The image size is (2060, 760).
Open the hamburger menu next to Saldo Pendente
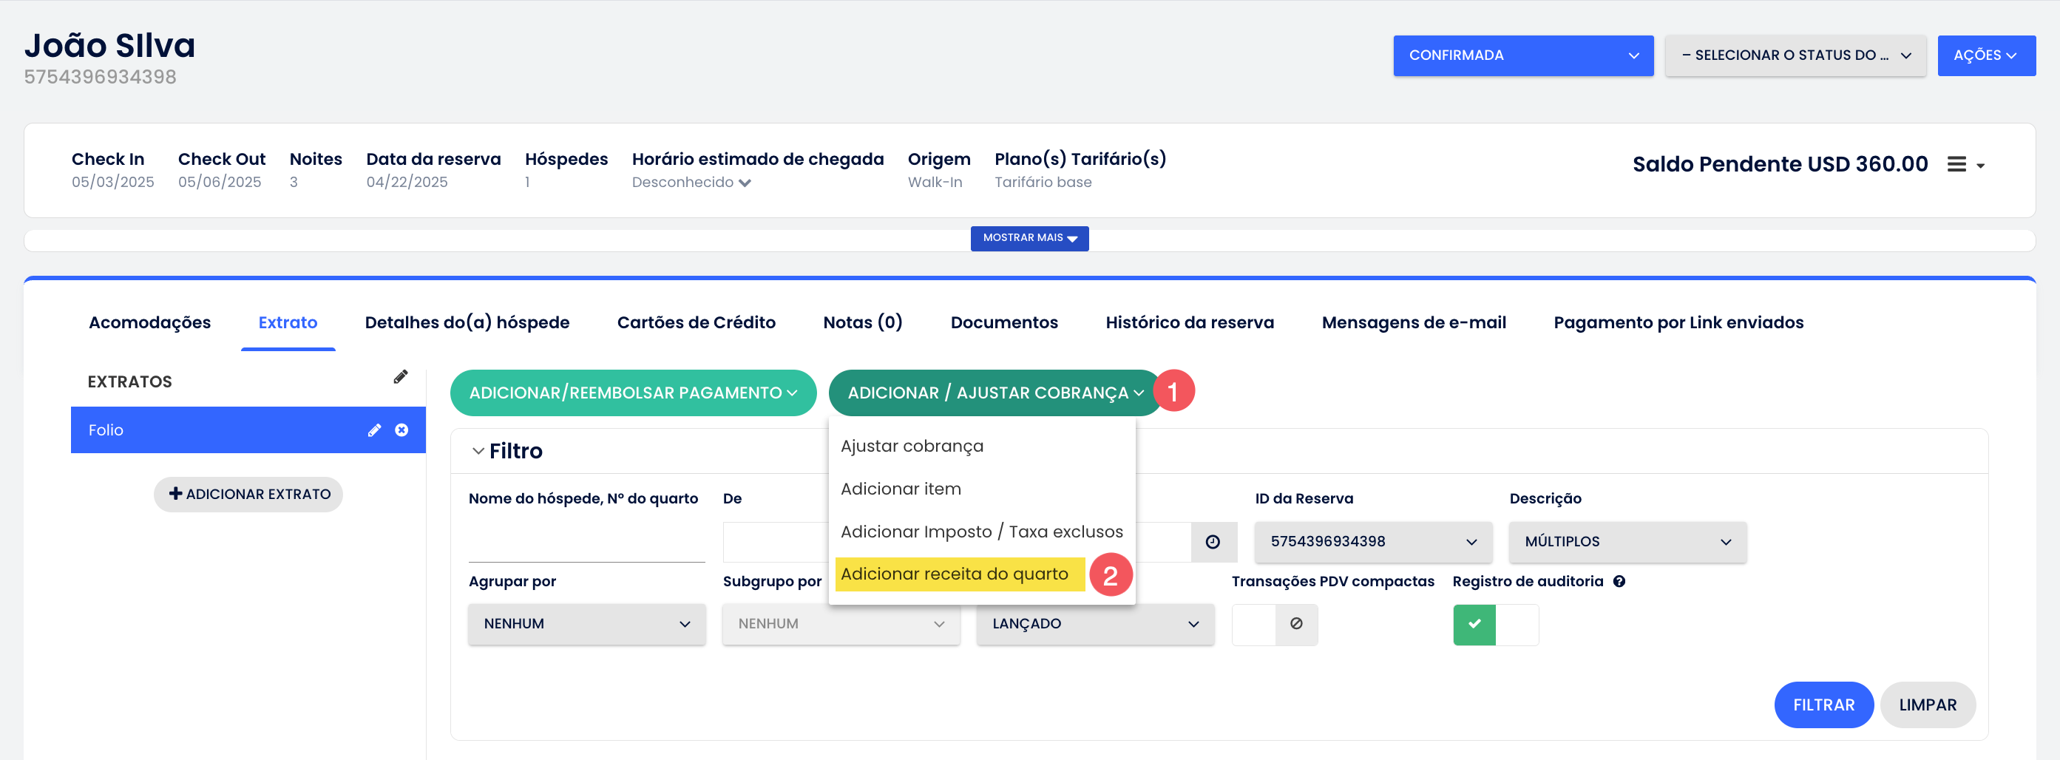click(1956, 165)
